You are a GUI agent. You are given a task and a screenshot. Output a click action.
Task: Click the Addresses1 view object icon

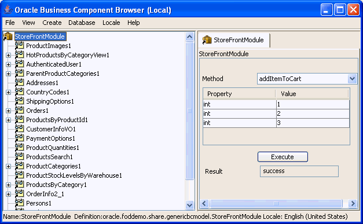pyautogui.click(x=20, y=82)
